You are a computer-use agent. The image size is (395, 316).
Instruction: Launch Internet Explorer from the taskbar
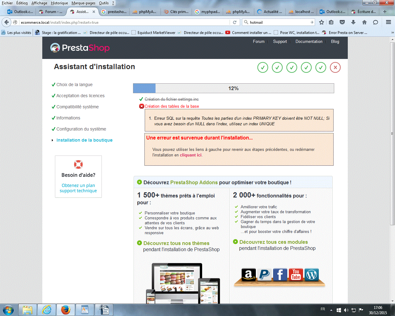click(x=47, y=310)
